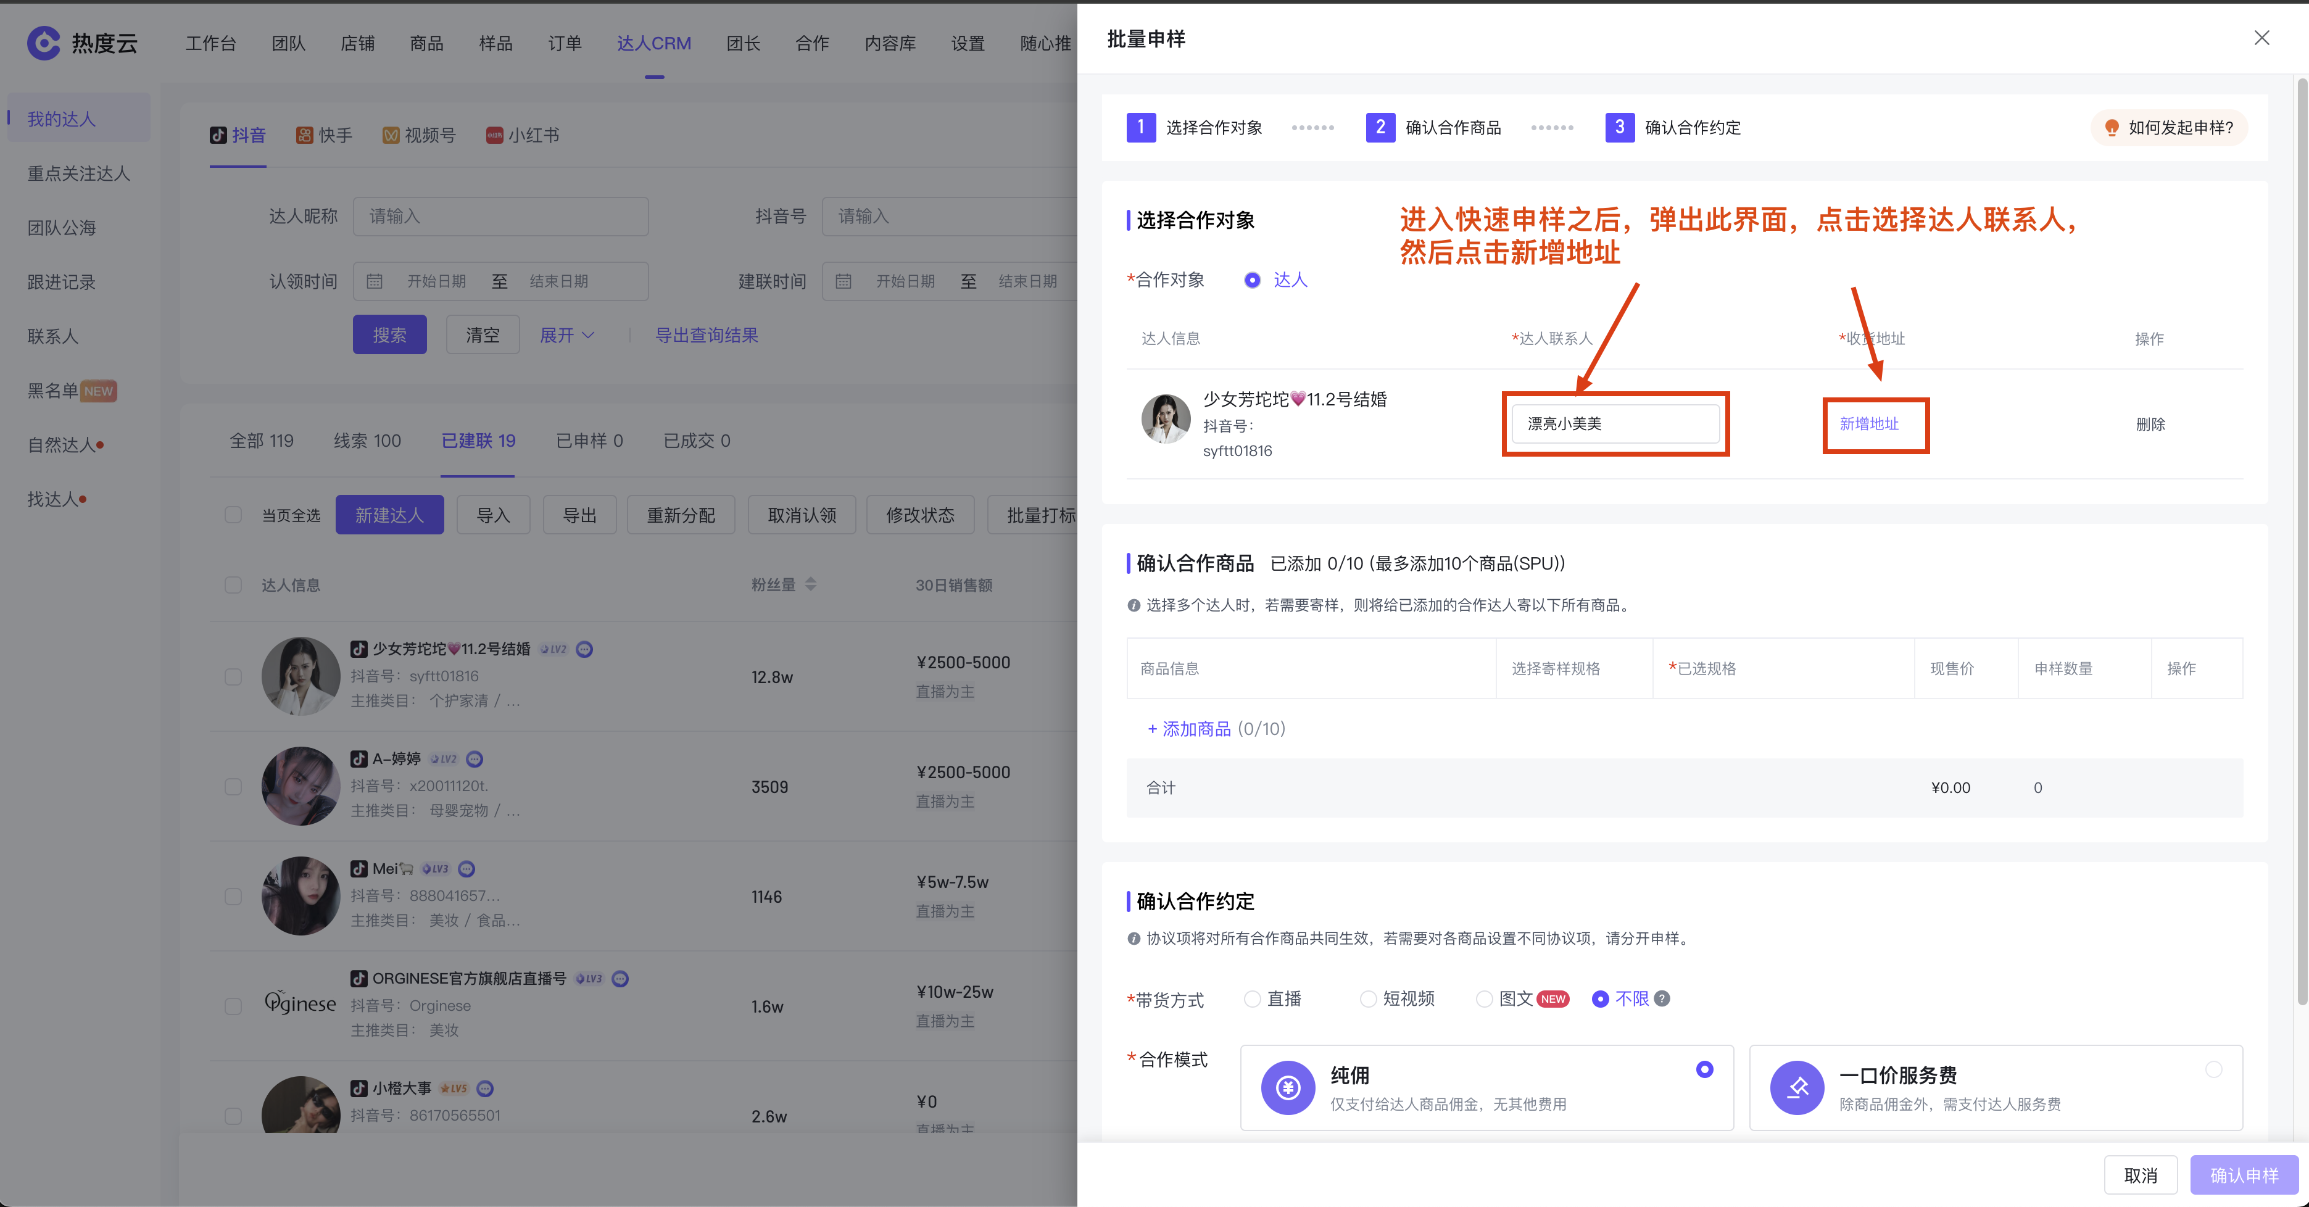Image resolution: width=2309 pixels, height=1207 pixels.
Task: Click 取消 button at panel bottom
Action: click(x=2141, y=1175)
